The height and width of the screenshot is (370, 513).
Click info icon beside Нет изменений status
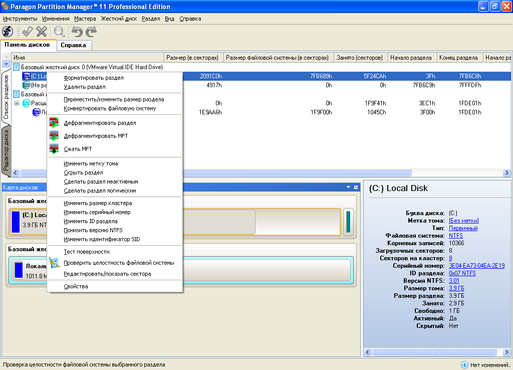click(x=464, y=365)
